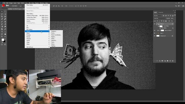
Task: Select the Hand tool
Action: point(5,34)
